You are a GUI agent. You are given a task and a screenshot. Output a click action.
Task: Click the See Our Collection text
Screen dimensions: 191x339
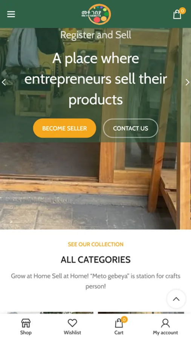(96, 244)
